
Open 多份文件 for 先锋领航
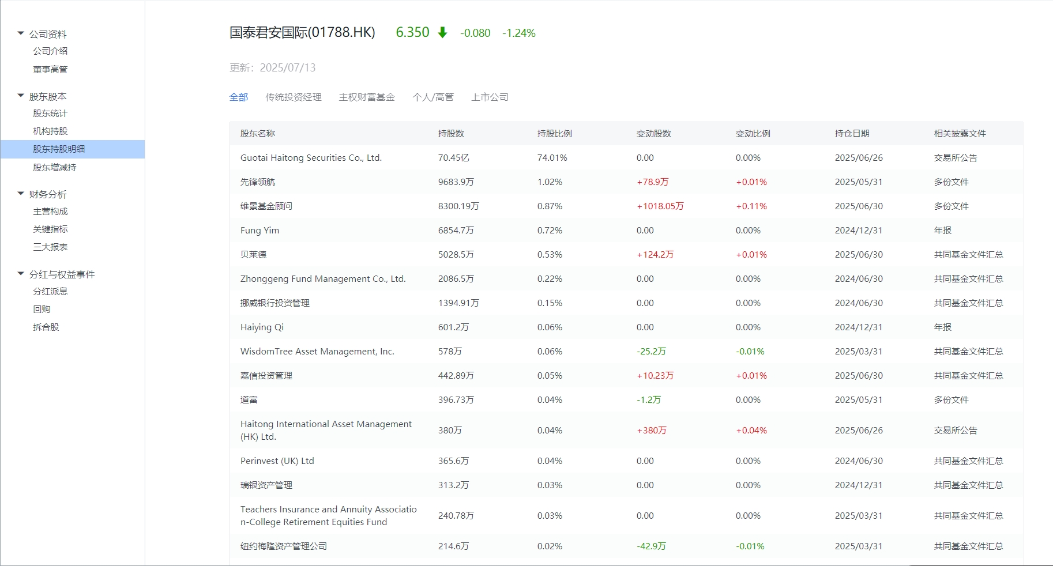(x=952, y=182)
